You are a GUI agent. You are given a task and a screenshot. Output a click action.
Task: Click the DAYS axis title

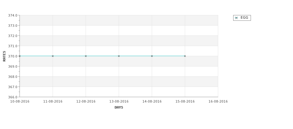pyautogui.click(x=119, y=108)
